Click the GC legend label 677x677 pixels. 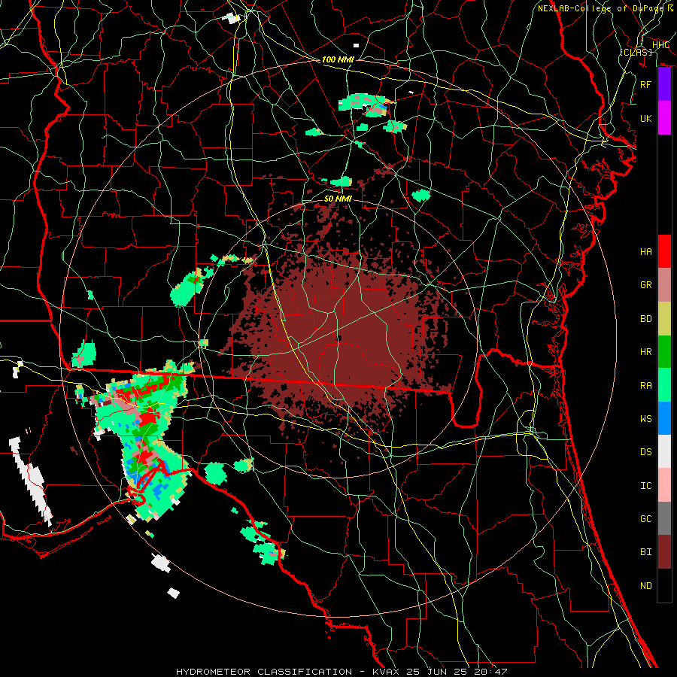coord(645,518)
